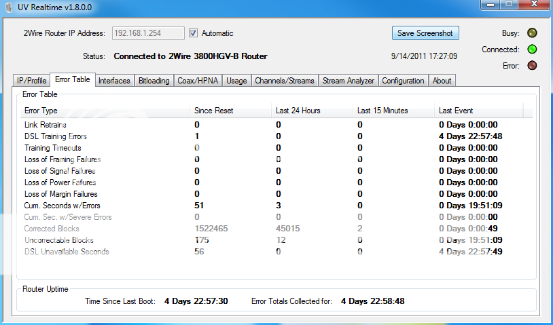
Task: Select the Link Retrains row
Action: pyautogui.click(x=276, y=125)
